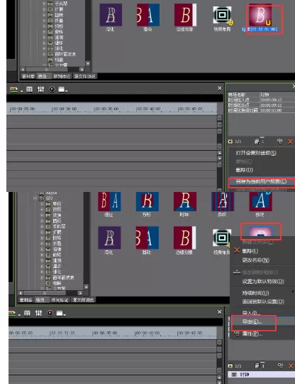Pick the 边缘划像 transition in the lower screenshot
The image size is (295, 384).
[x=185, y=238]
